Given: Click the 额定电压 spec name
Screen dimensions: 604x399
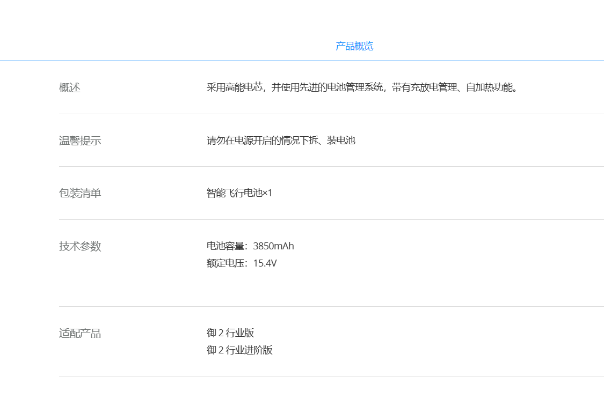Looking at the screenshot, I should 225,263.
